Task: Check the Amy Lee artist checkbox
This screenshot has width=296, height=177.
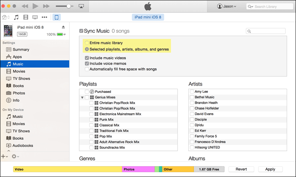Action: [x=192, y=91]
